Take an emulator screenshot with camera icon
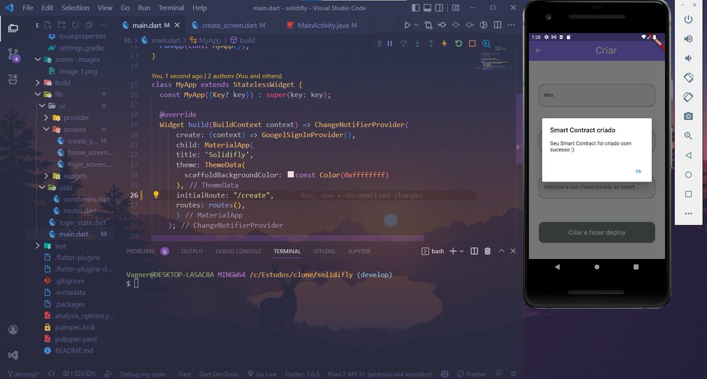Image resolution: width=707 pixels, height=379 pixels. [688, 117]
